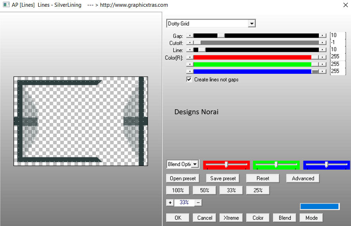This screenshot has width=351, height=226.
Task: Click the Cancel button
Action: click(x=204, y=218)
